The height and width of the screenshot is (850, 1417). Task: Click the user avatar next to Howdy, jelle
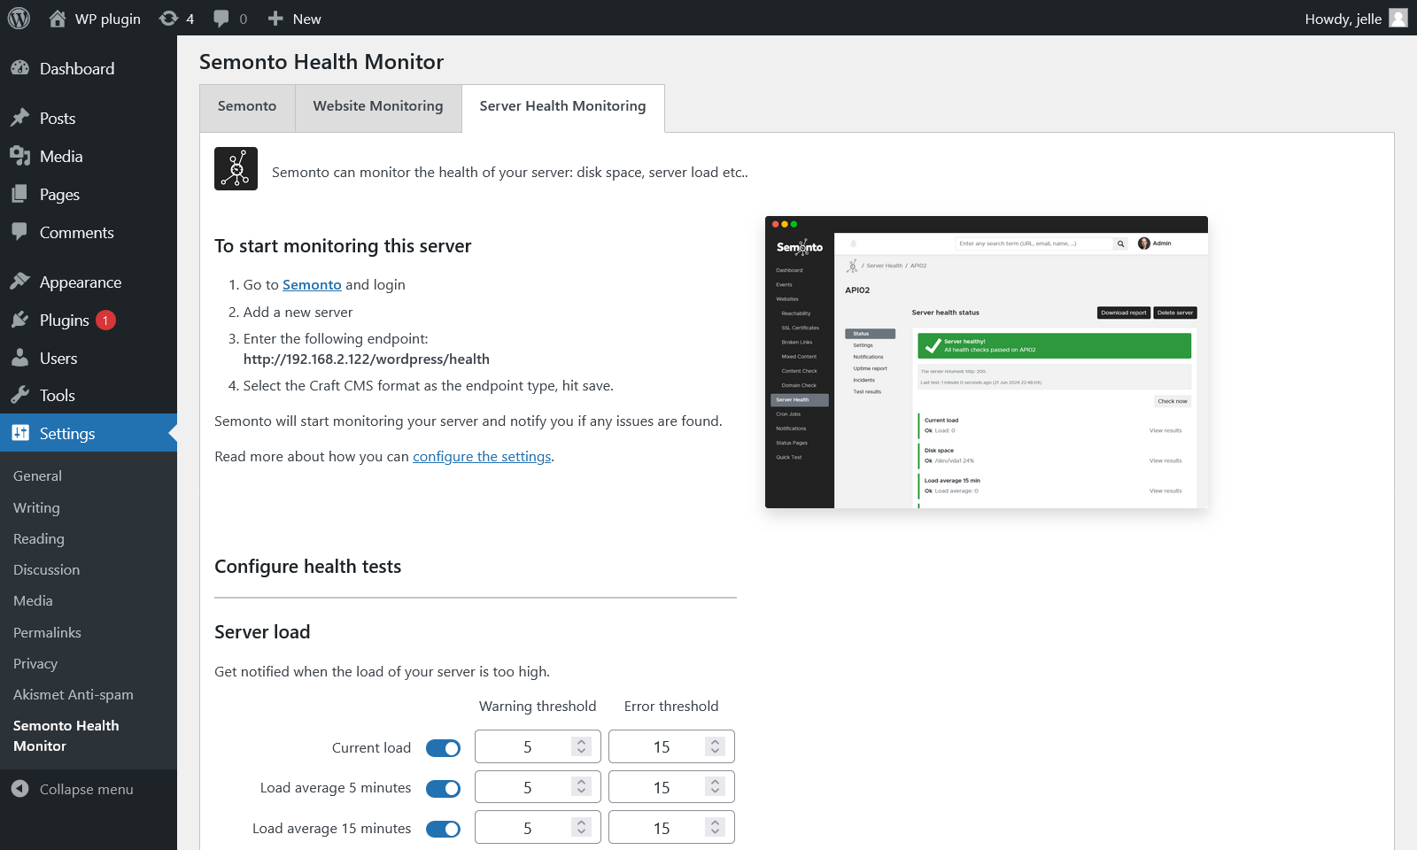(x=1398, y=18)
